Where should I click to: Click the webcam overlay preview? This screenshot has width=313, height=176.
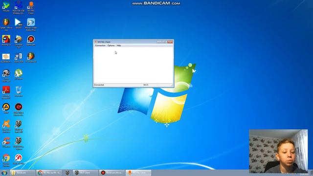click(x=278, y=151)
